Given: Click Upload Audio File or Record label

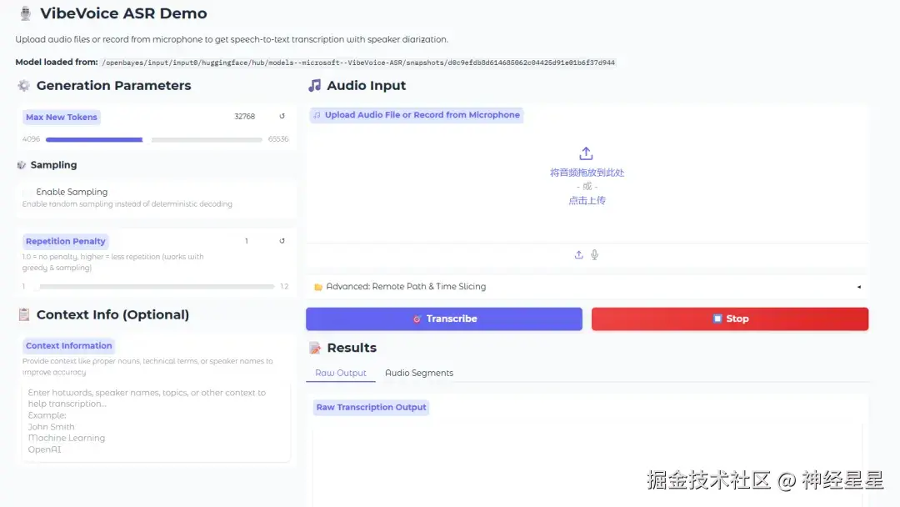Looking at the screenshot, I should point(417,115).
